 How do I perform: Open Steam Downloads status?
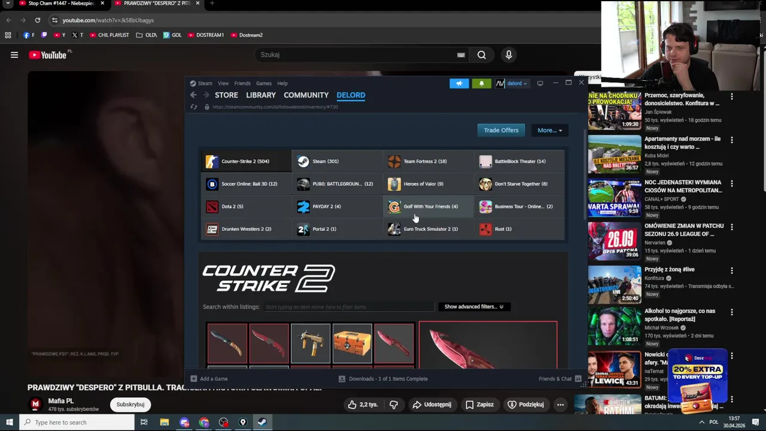point(383,378)
